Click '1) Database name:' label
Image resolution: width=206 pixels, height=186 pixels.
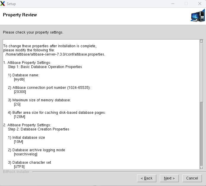[x=23, y=75]
